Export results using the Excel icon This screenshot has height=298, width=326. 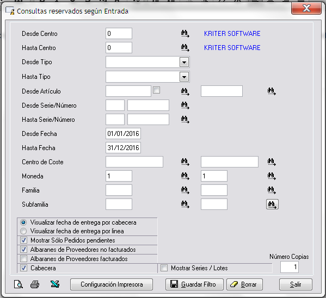click(55, 284)
